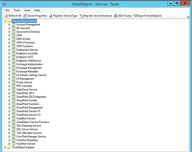Click the Workflow Service node icon
Screen dimensions: 192x152
tap(13, 144)
